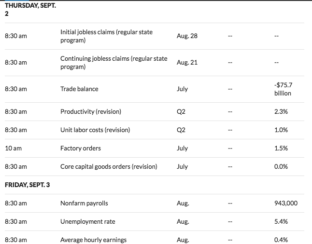Image resolution: width=312 pixels, height=244 pixels.
Task: Select Continuing jobless claims report text
Action: tap(113, 63)
